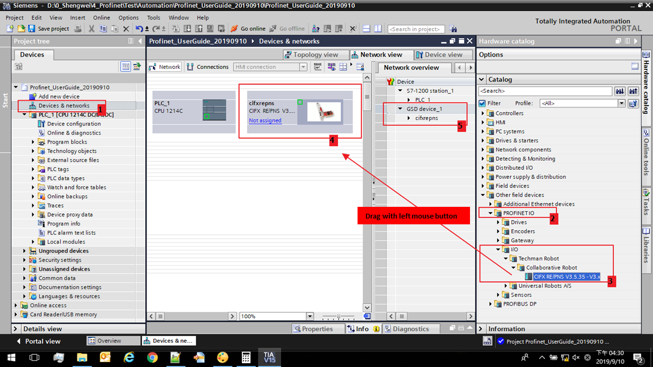
Task: Click the Split editor horizontally icon
Action: (367, 29)
